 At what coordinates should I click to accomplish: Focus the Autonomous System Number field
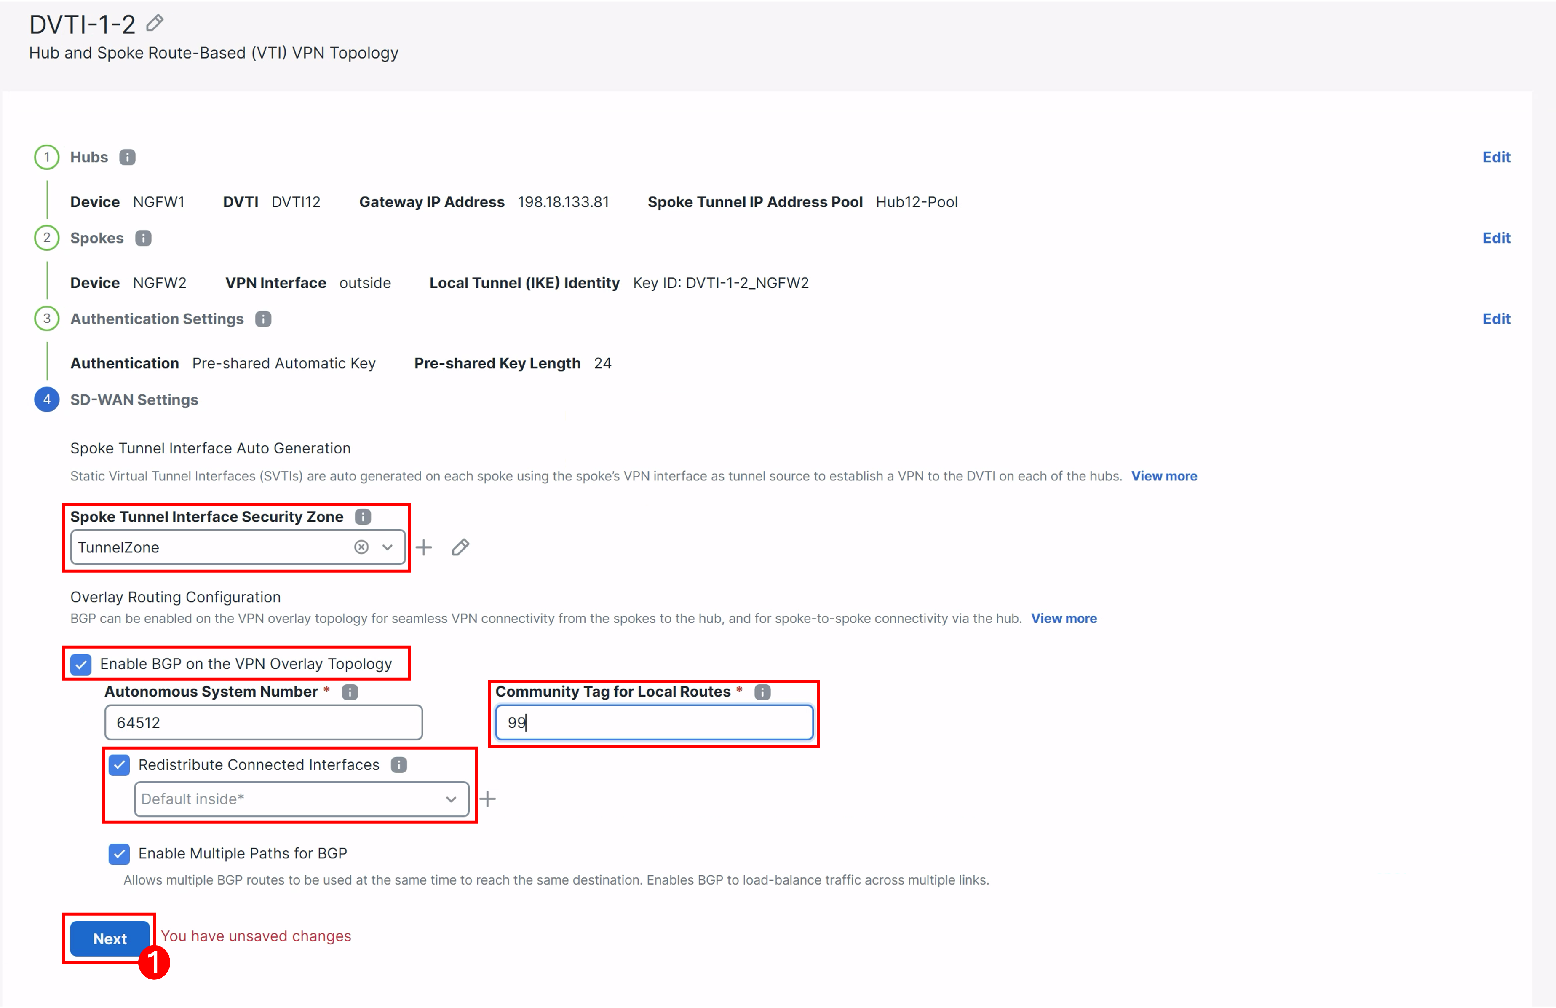coord(263,723)
